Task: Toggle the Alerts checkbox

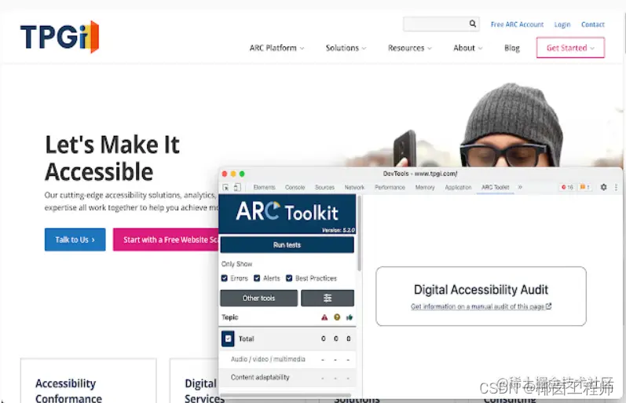Action: (257, 278)
